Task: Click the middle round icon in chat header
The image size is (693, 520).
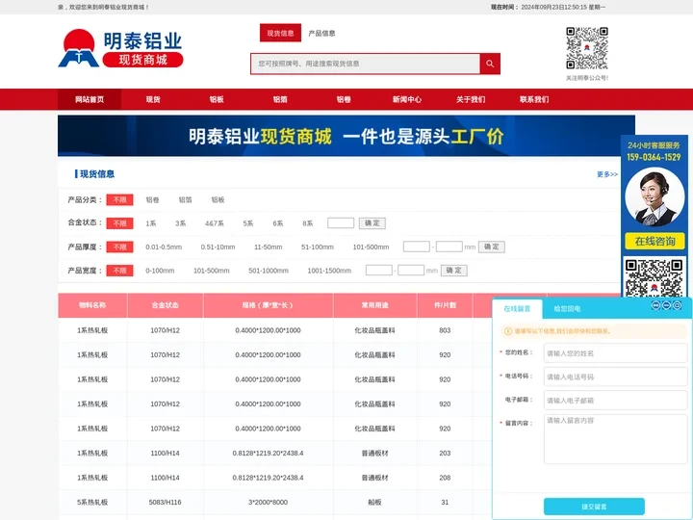Action: (666, 305)
